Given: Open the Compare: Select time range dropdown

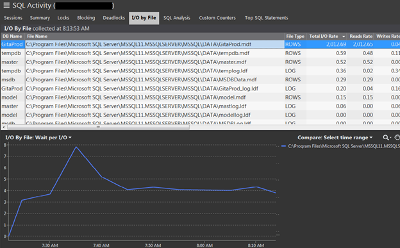Looking at the screenshot, I should (335, 138).
